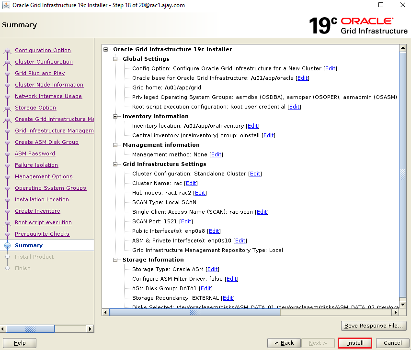Select Grid Infrastructure Management Repository Type row
The image size is (411, 350).
point(207,250)
